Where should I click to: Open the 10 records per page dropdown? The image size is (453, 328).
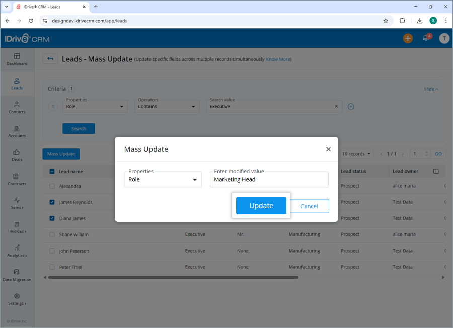[x=356, y=153]
